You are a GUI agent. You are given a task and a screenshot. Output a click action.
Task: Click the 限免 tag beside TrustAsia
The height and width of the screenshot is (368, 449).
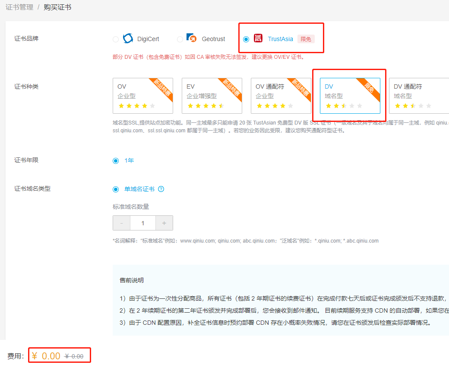tap(306, 39)
